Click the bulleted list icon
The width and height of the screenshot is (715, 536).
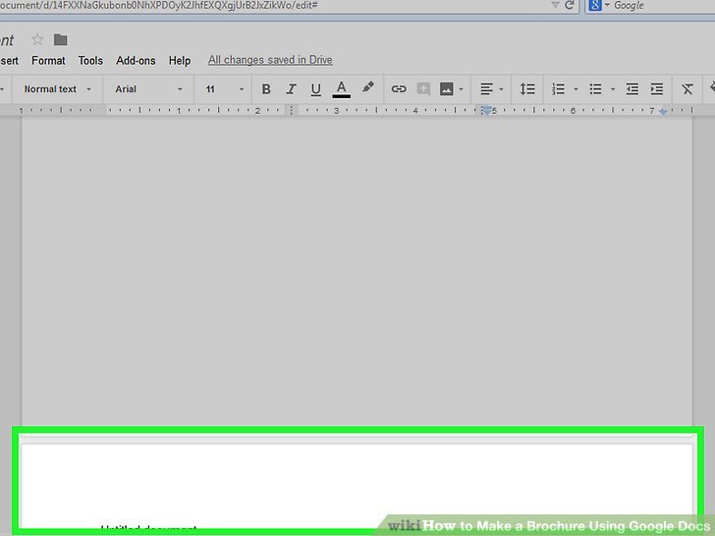pos(595,89)
